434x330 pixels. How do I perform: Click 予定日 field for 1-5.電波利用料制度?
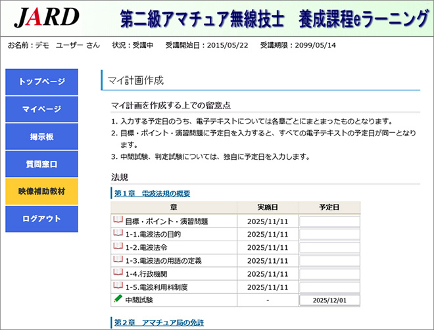tap(329, 287)
